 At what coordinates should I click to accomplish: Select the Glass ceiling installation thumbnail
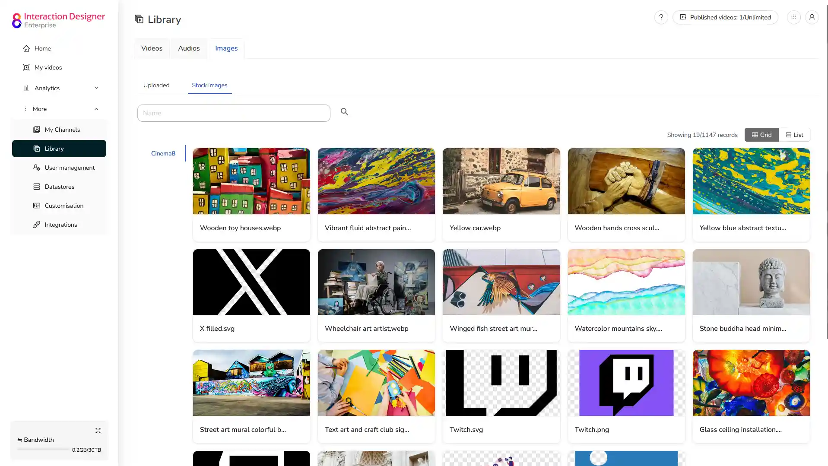751,383
